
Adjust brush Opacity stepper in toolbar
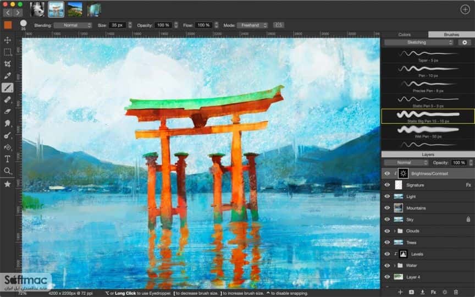coord(176,25)
